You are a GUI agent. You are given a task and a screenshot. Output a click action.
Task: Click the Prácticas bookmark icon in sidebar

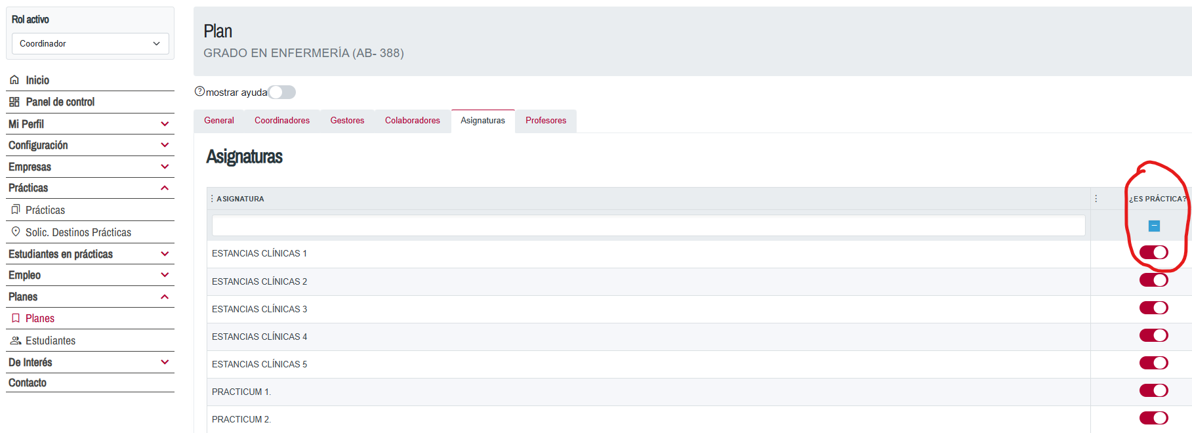(x=16, y=210)
